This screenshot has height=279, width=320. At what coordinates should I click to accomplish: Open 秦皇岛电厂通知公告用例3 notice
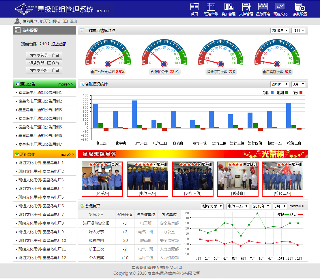(x=40, y=110)
